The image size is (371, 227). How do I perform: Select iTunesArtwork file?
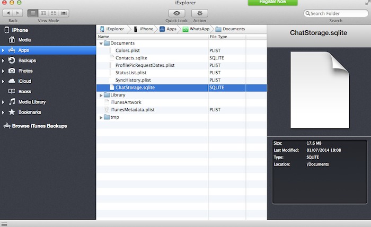click(x=181, y=102)
